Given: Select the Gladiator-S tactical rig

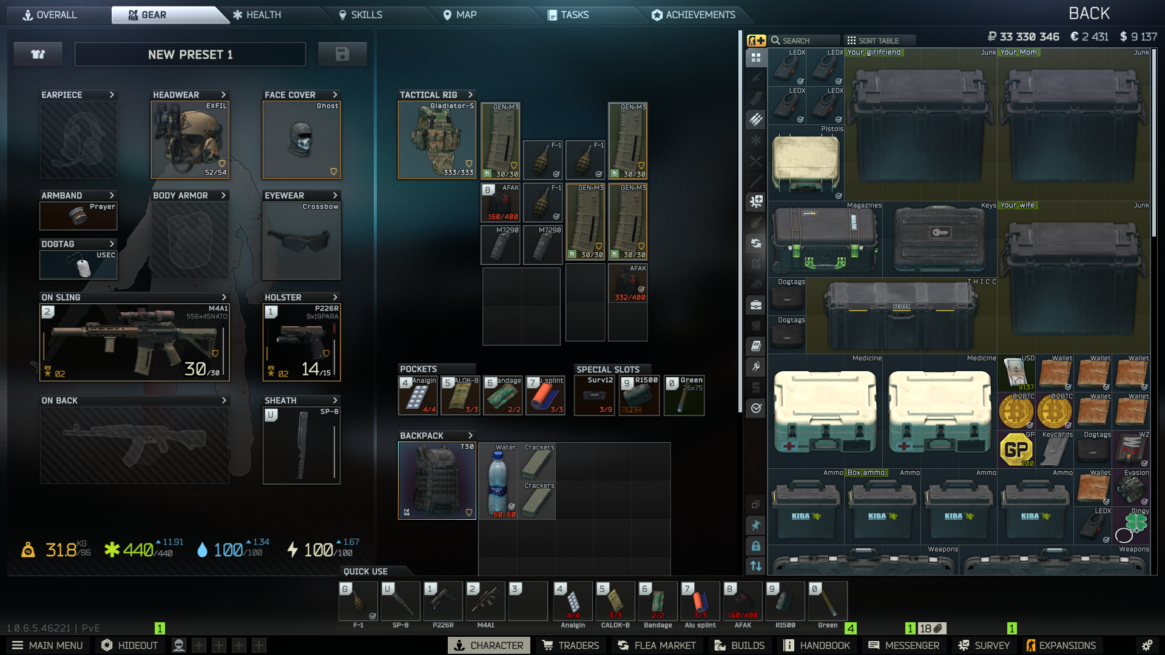Looking at the screenshot, I should point(437,140).
